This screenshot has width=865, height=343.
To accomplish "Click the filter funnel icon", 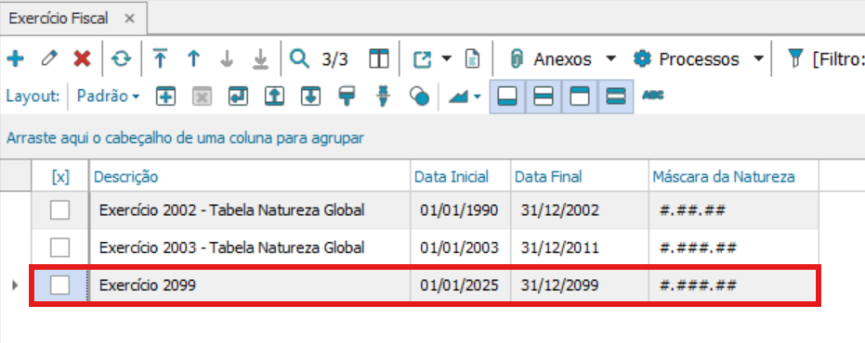I will pyautogui.click(x=795, y=58).
